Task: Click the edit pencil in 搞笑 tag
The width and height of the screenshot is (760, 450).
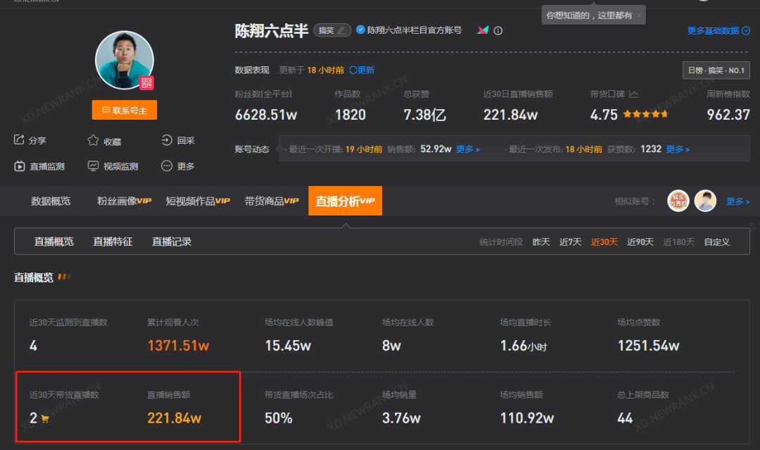Action: (x=341, y=30)
